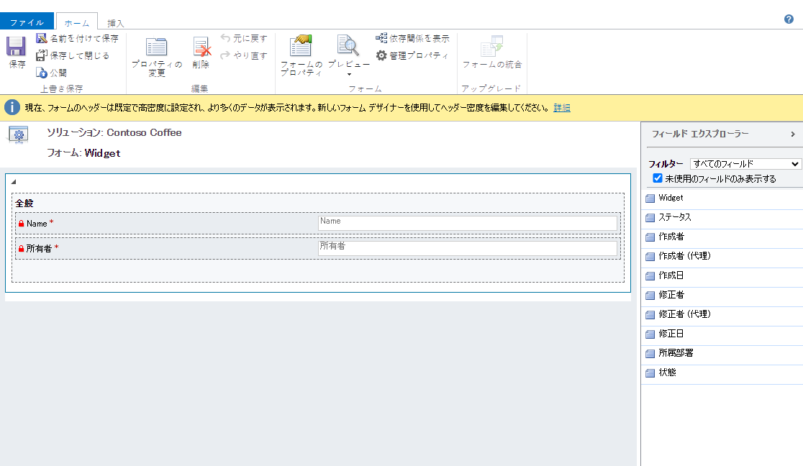Collapse the フィールド エクスプローラー panel chevron
This screenshot has width=803, height=466.
point(793,134)
